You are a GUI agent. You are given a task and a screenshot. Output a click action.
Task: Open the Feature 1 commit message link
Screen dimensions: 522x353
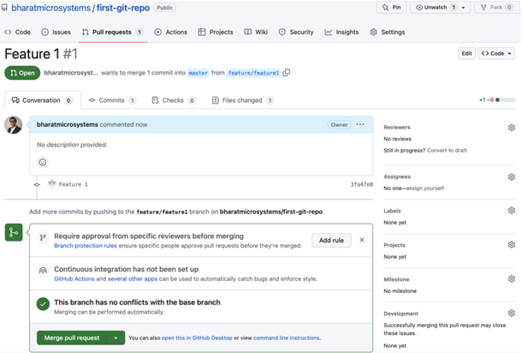pyautogui.click(x=74, y=184)
